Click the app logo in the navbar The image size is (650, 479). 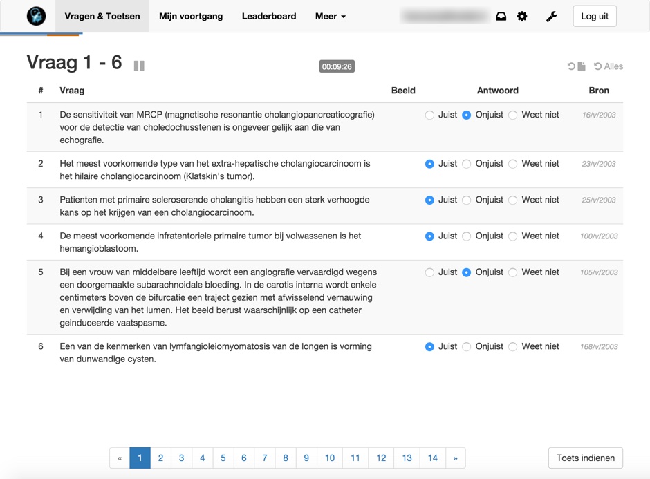(x=36, y=16)
